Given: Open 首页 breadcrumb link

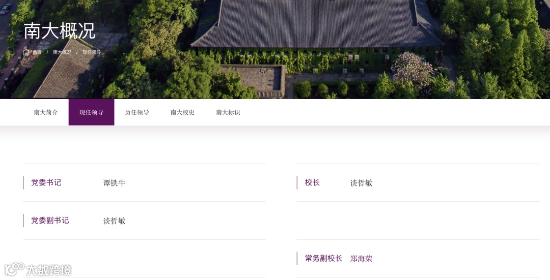Looking at the screenshot, I should [x=37, y=52].
